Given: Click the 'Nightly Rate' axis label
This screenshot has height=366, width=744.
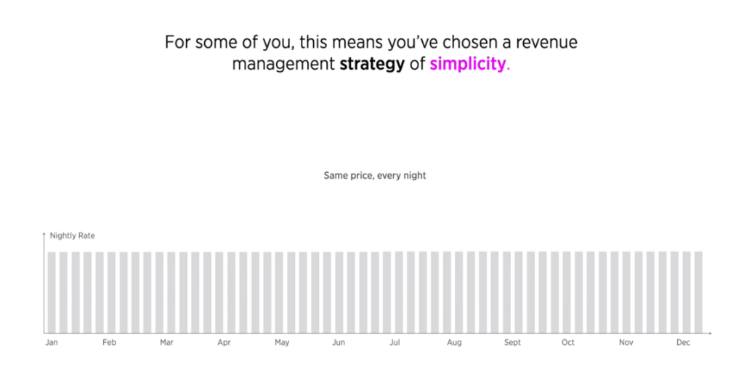Looking at the screenshot, I should pyautogui.click(x=72, y=235).
